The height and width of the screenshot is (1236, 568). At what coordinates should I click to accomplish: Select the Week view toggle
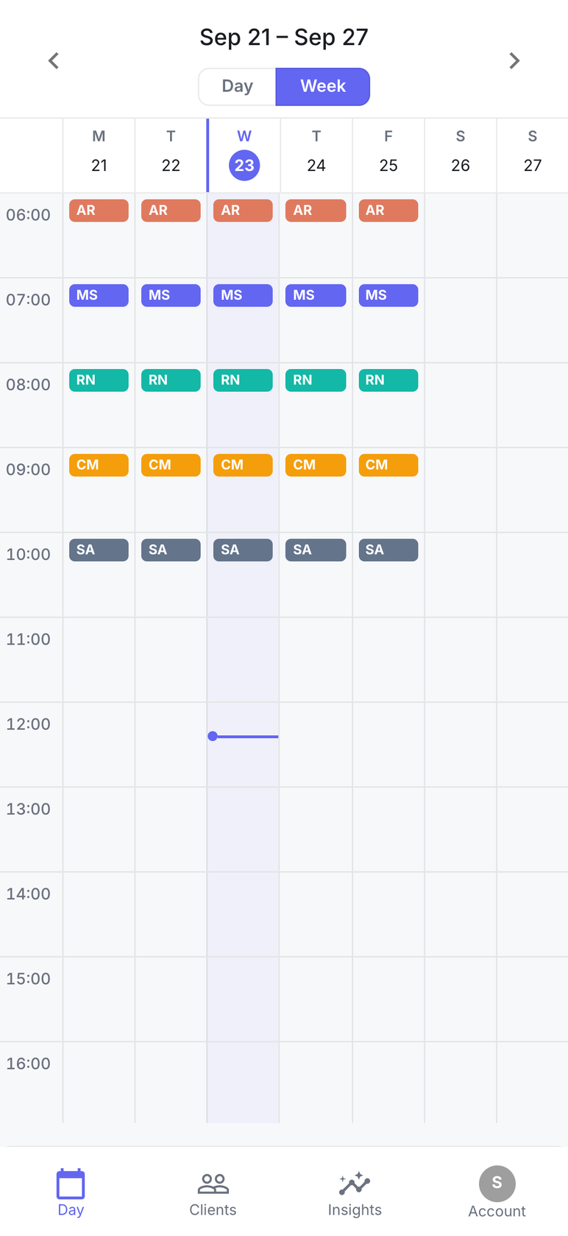[x=323, y=86]
